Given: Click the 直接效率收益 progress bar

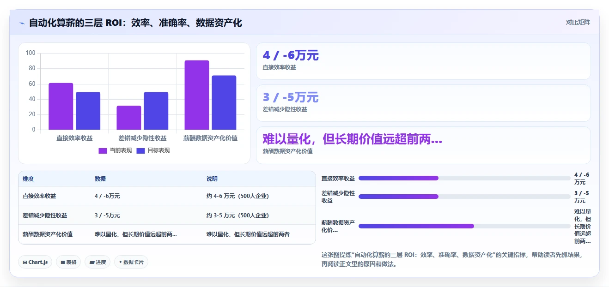Looking at the screenshot, I should (464, 178).
